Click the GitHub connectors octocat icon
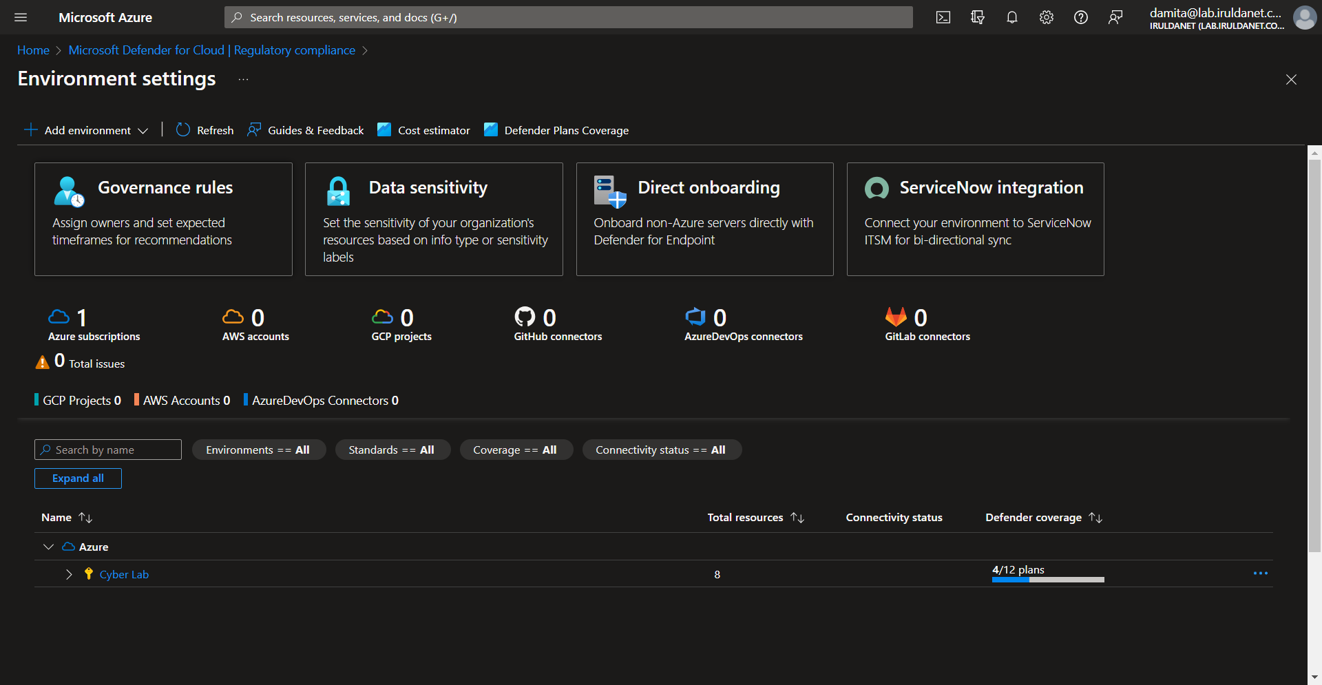 click(525, 317)
